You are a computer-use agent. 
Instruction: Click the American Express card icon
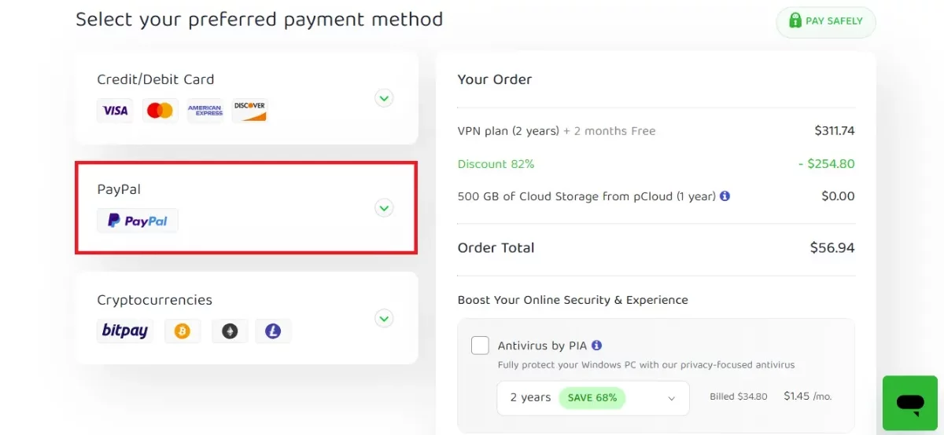(x=205, y=111)
